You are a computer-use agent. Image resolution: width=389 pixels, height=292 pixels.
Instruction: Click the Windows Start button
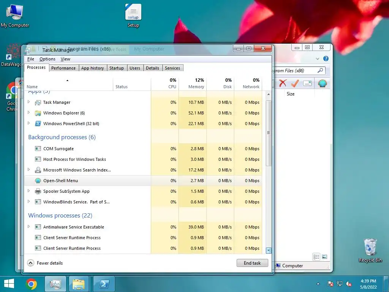9,283
